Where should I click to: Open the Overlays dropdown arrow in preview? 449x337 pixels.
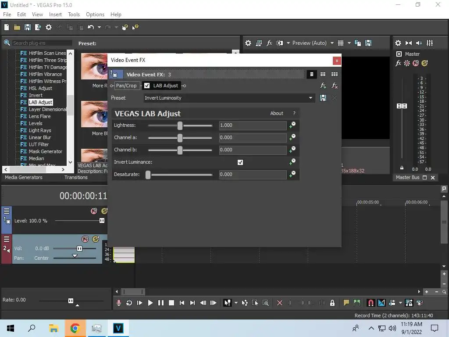(349, 43)
